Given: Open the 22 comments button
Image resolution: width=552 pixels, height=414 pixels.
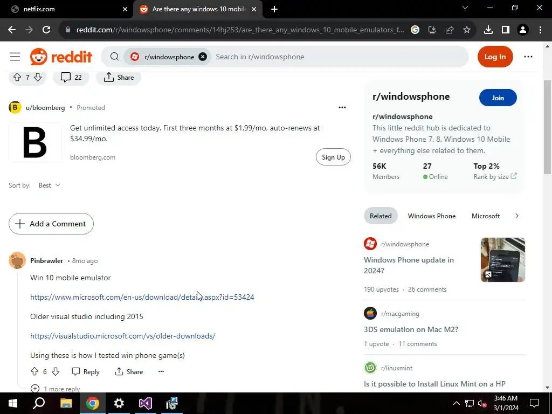Looking at the screenshot, I should pyautogui.click(x=71, y=77).
